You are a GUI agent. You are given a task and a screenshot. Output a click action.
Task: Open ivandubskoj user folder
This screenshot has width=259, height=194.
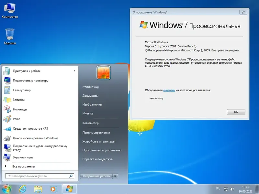pyautogui.click(x=91, y=87)
